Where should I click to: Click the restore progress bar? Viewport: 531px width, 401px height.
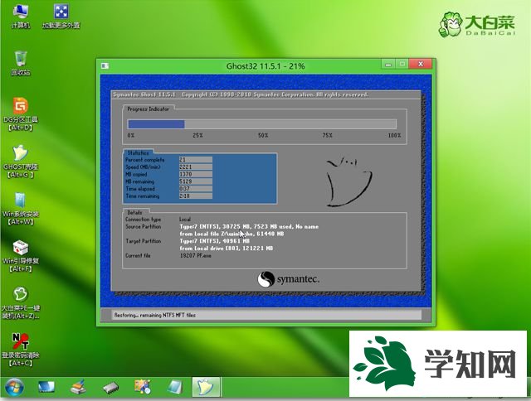click(x=262, y=124)
